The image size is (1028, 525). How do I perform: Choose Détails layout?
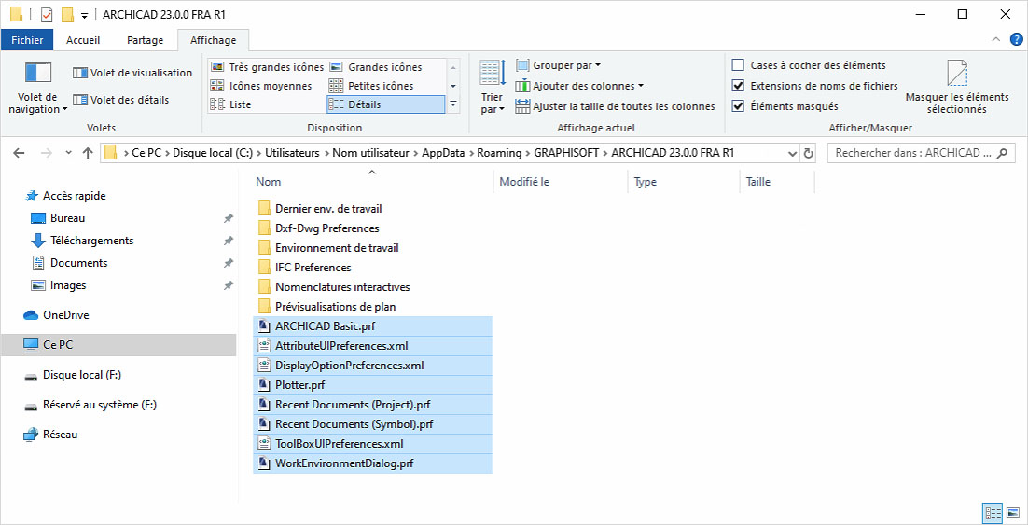(x=385, y=104)
